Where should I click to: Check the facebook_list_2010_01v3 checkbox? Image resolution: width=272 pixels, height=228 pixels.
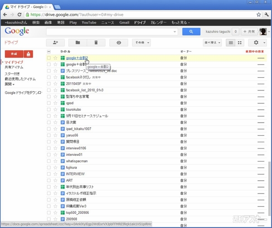click(x=49, y=90)
